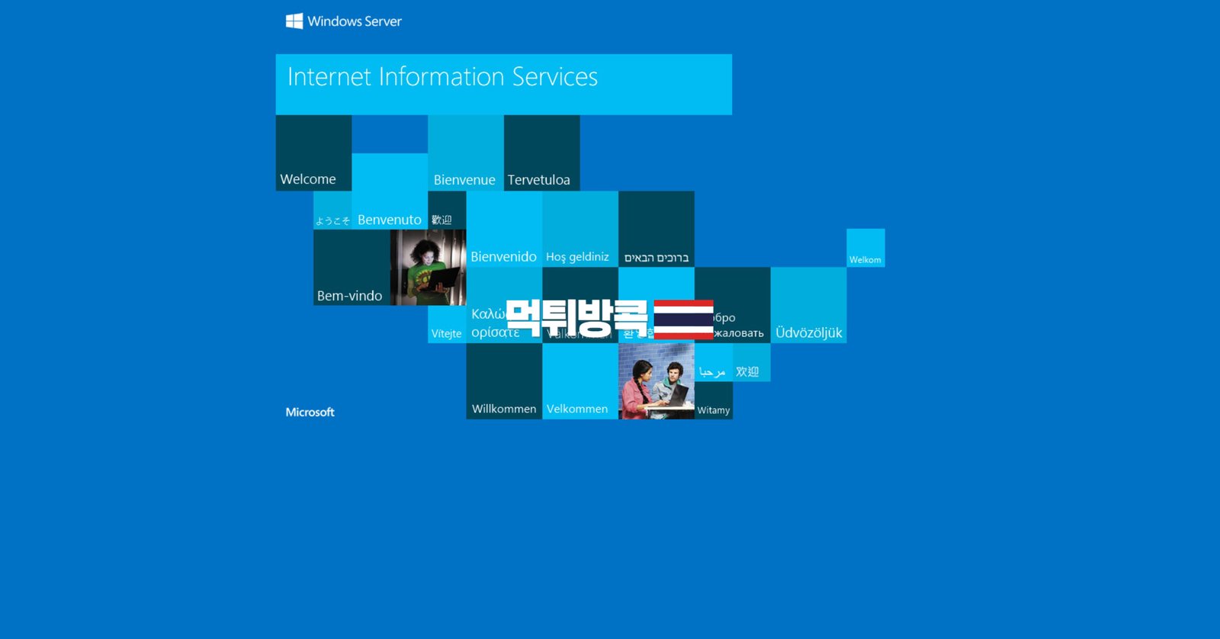The width and height of the screenshot is (1220, 639).
Task: Open the photo of two people at laptop
Action: click(x=656, y=381)
